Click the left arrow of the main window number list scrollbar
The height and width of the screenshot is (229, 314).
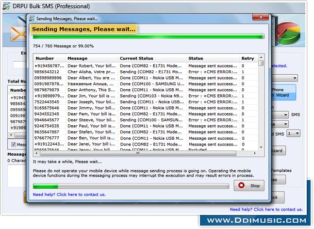(11, 135)
